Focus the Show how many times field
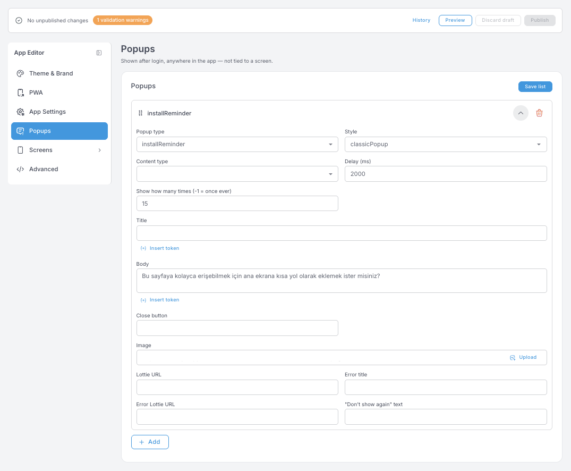 click(237, 204)
